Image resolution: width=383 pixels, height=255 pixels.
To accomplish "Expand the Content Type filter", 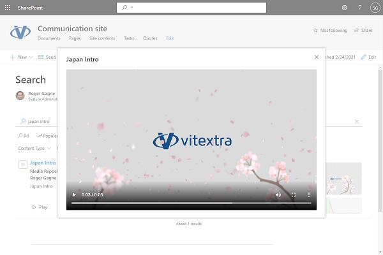I will 34,148.
